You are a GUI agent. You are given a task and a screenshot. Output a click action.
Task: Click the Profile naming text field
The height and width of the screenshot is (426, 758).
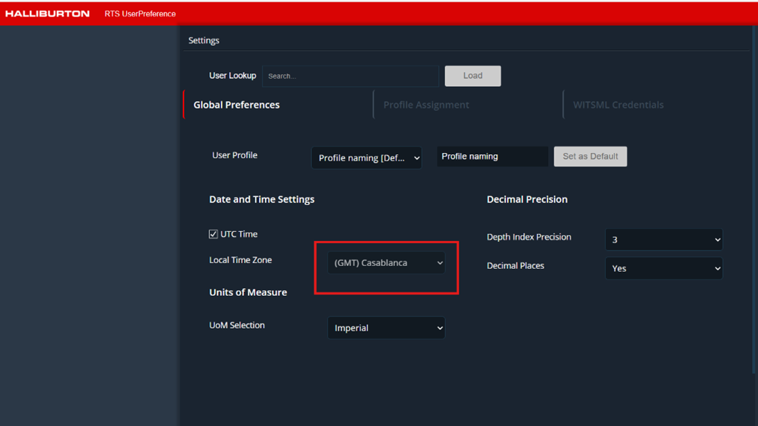(x=492, y=156)
